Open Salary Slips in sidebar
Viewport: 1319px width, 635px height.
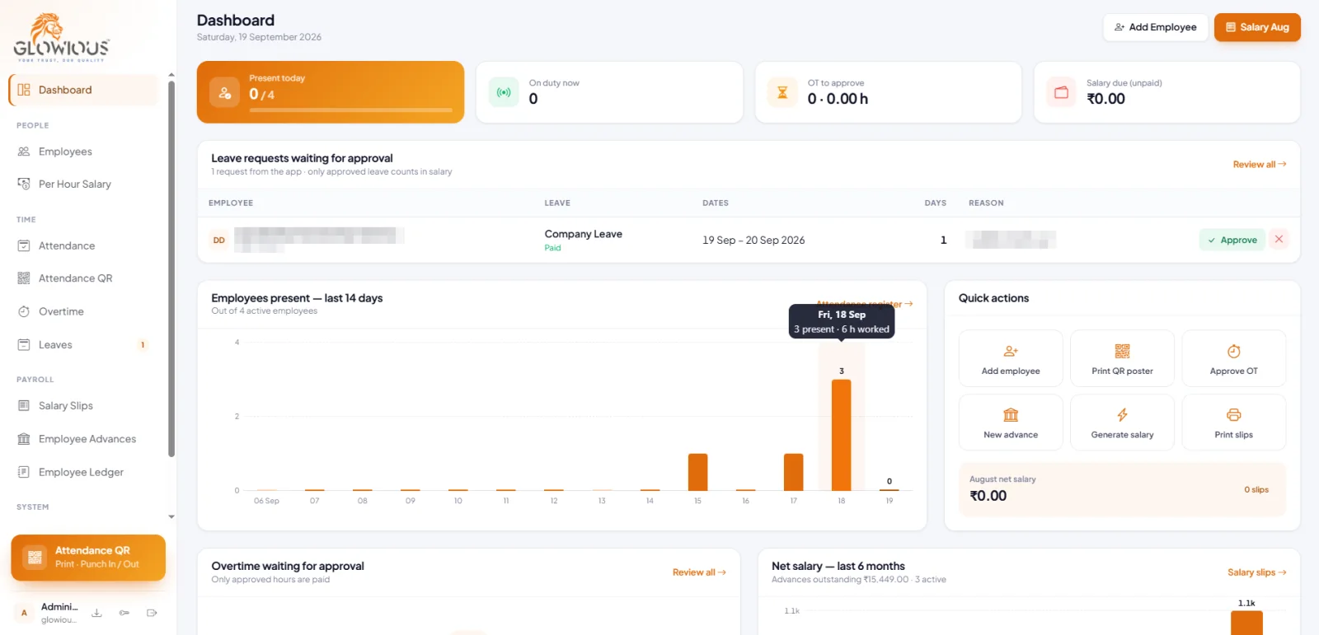(83, 406)
